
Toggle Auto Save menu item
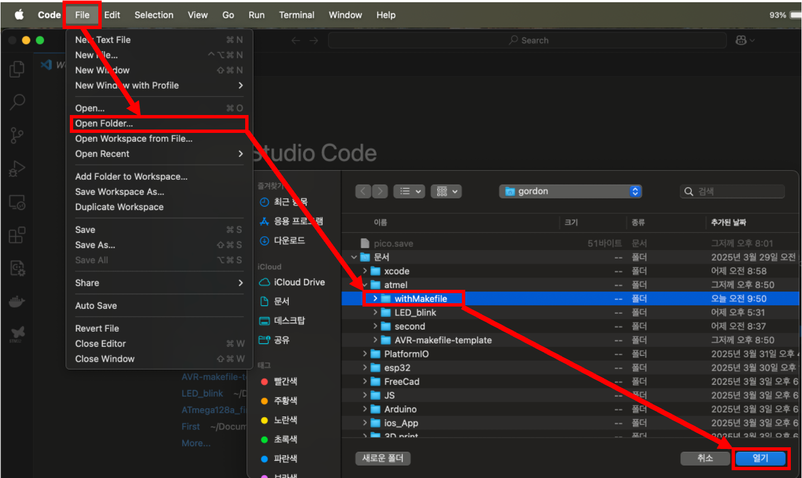pos(159,305)
